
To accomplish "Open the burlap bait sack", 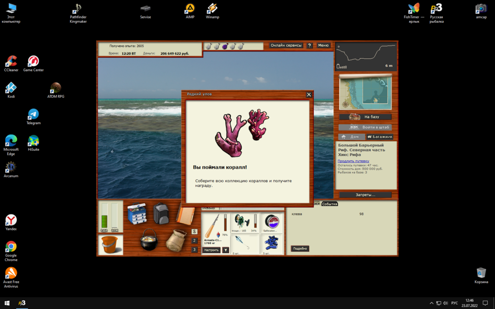I will coord(175,241).
